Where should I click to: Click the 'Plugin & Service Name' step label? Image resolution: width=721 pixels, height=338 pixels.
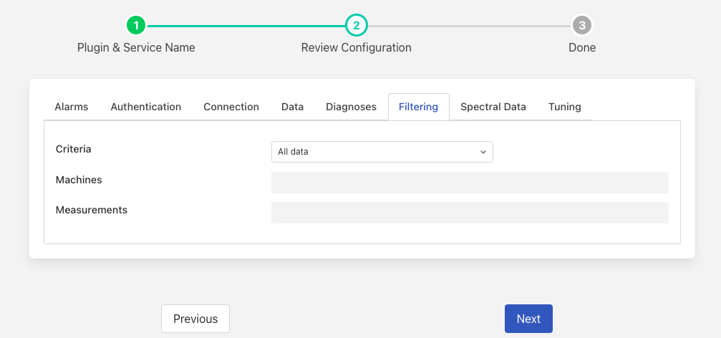click(136, 48)
